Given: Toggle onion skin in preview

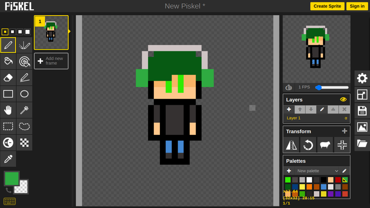Looking at the screenshot, I should (289, 88).
